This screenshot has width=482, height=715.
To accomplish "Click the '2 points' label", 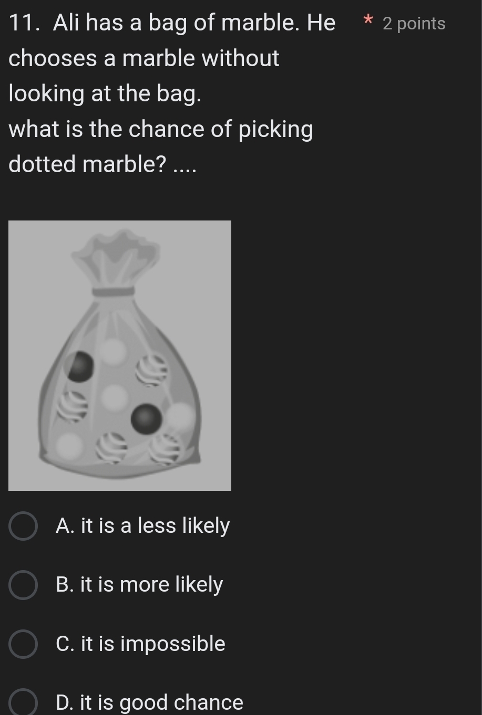I will pyautogui.click(x=414, y=24).
